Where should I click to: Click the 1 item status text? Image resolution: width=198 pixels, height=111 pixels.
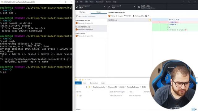coord(78,109)
